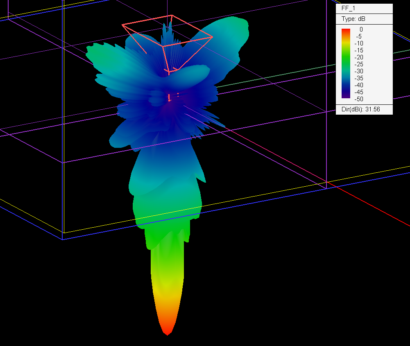
Task: Click the red top of color bar
Action: [x=346, y=32]
